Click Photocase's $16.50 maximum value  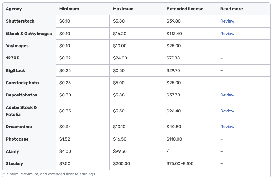click(120, 139)
